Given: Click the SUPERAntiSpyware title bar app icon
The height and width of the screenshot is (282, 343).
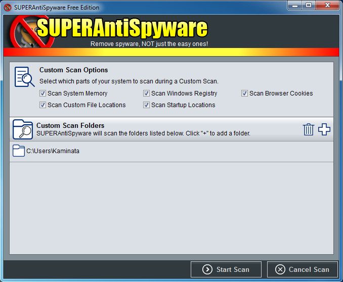Looking at the screenshot, I should pyautogui.click(x=8, y=8).
